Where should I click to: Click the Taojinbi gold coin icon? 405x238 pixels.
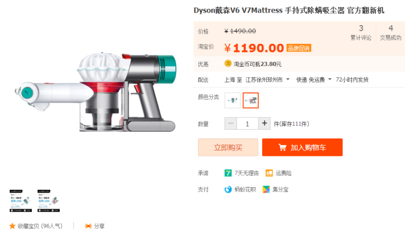(x=228, y=63)
